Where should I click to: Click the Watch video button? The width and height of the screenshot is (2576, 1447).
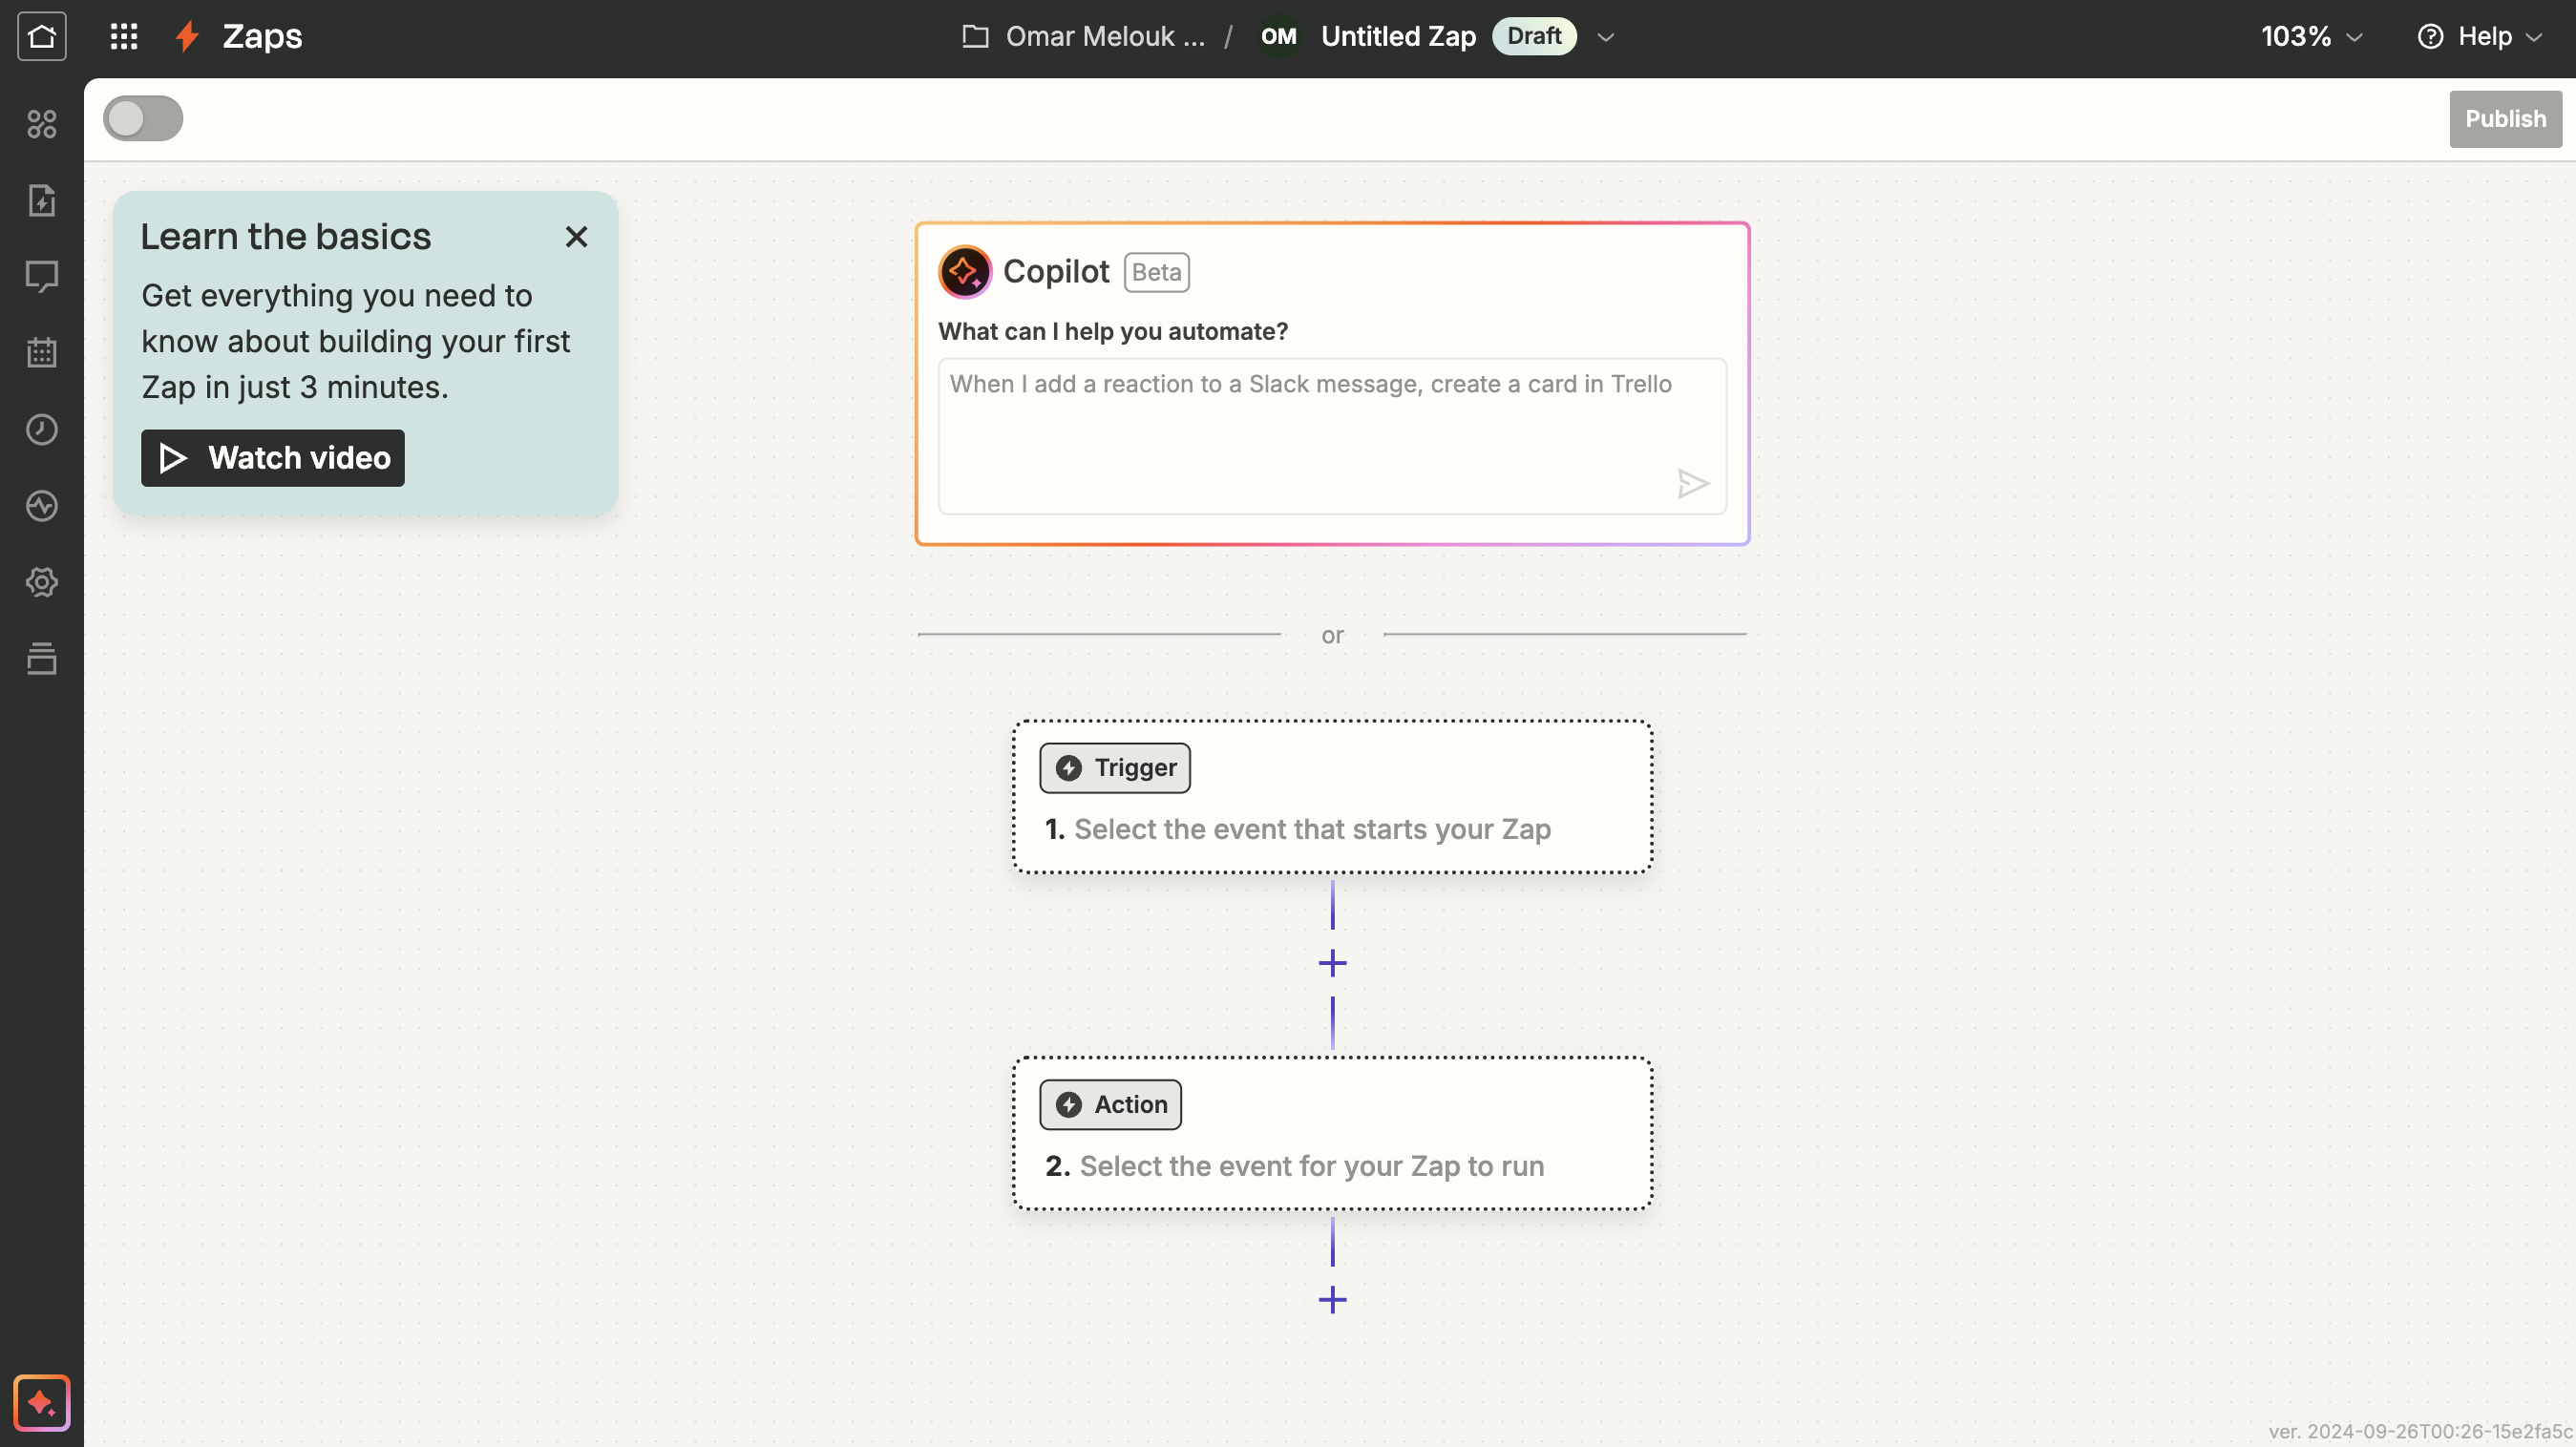click(272, 458)
